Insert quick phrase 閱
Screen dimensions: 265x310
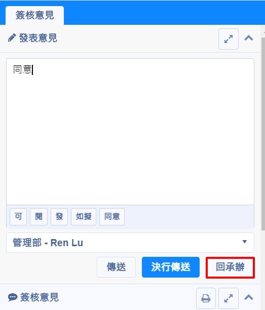coord(39,217)
